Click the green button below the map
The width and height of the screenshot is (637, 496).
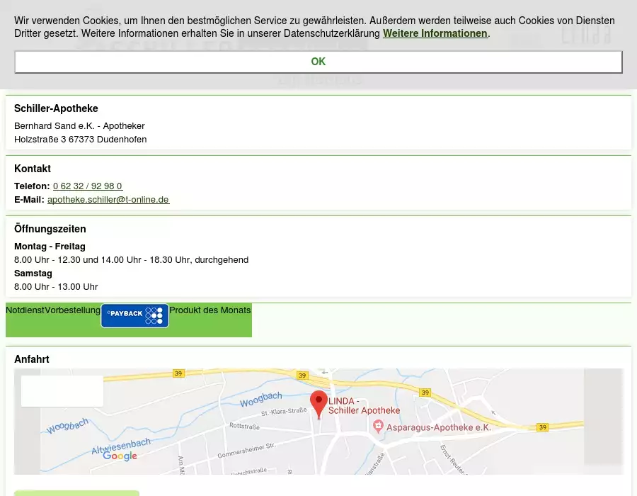coord(76,492)
